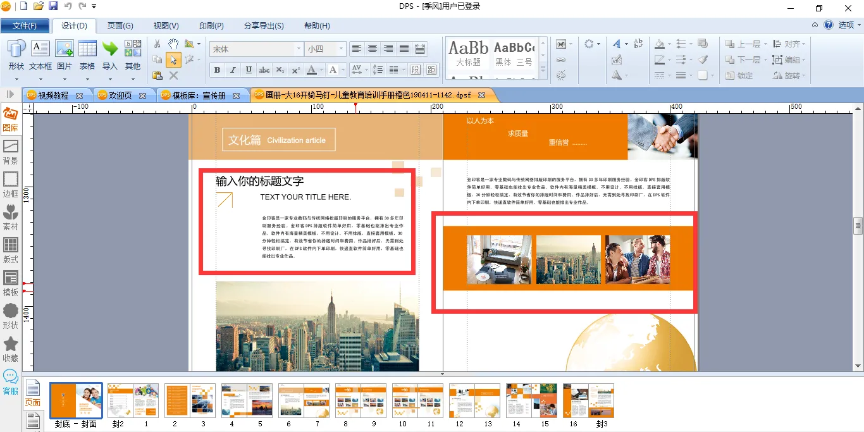Open the 边框 sidebar panel

(11, 185)
